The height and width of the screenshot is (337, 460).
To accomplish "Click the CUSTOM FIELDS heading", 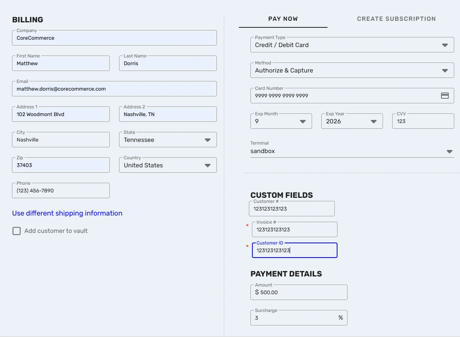I will (x=282, y=195).
